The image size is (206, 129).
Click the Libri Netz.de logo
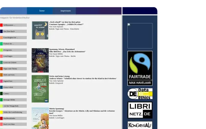(140, 110)
